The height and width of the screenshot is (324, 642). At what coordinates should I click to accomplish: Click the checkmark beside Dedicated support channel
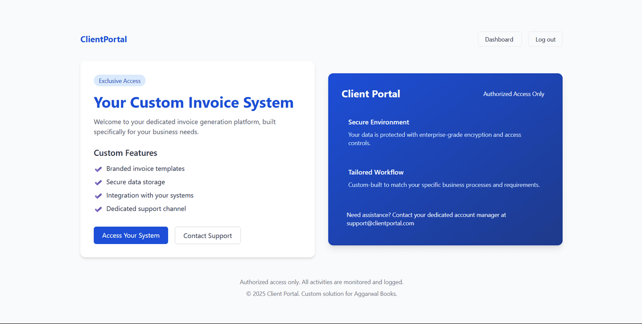coord(98,209)
